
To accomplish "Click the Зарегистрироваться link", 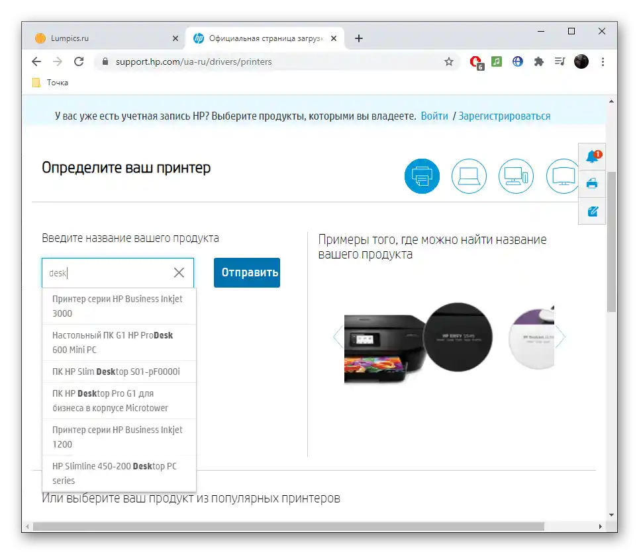I will tap(504, 116).
